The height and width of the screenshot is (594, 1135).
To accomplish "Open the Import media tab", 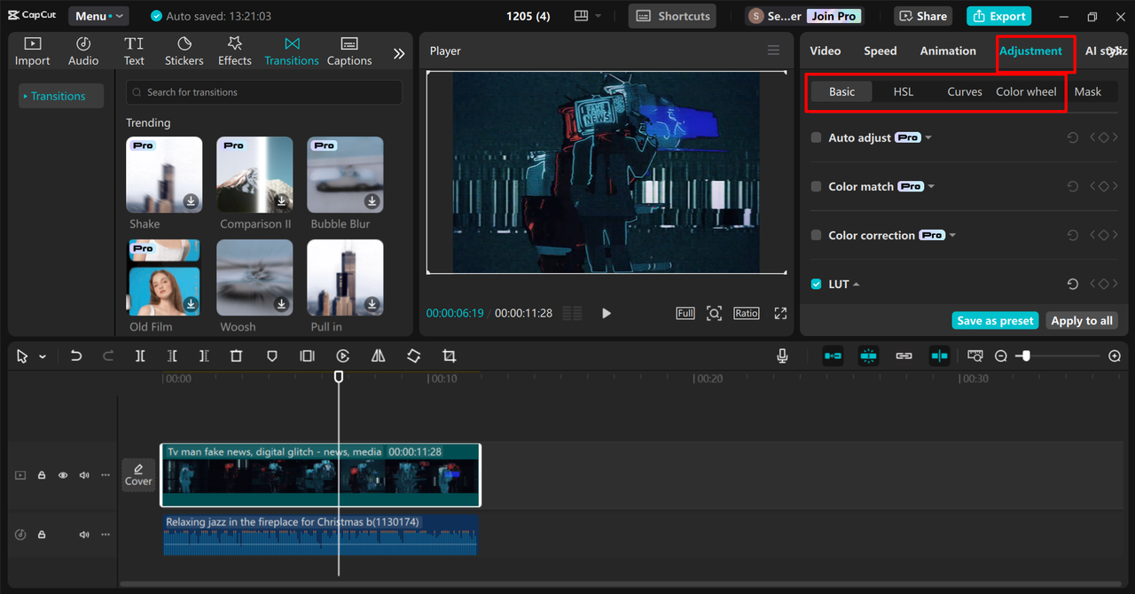I will 32,51.
